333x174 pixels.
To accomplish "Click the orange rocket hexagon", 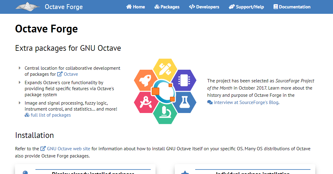I will point(146,80).
